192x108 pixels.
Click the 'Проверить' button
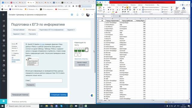31,85
